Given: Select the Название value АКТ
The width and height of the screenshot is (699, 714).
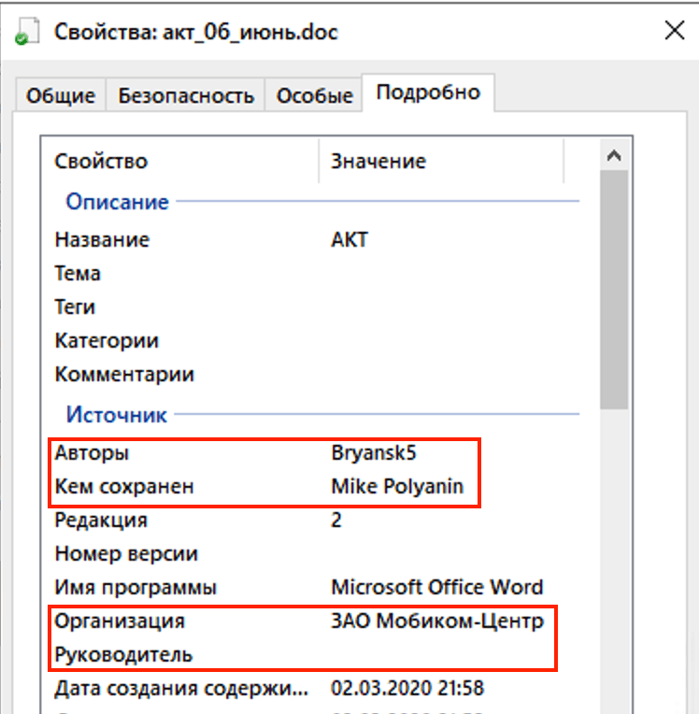Looking at the screenshot, I should [x=349, y=240].
